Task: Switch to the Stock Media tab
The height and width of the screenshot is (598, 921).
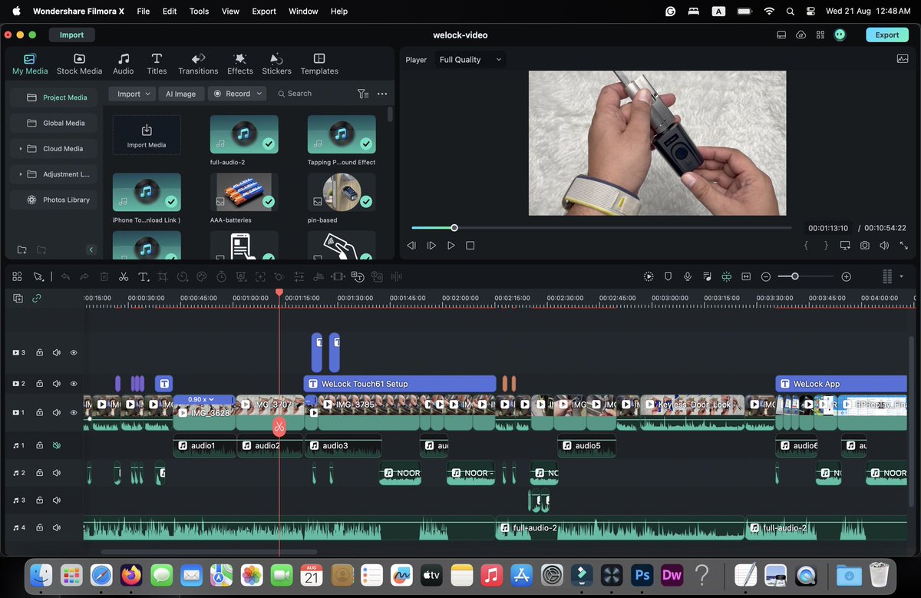Action: [79, 64]
